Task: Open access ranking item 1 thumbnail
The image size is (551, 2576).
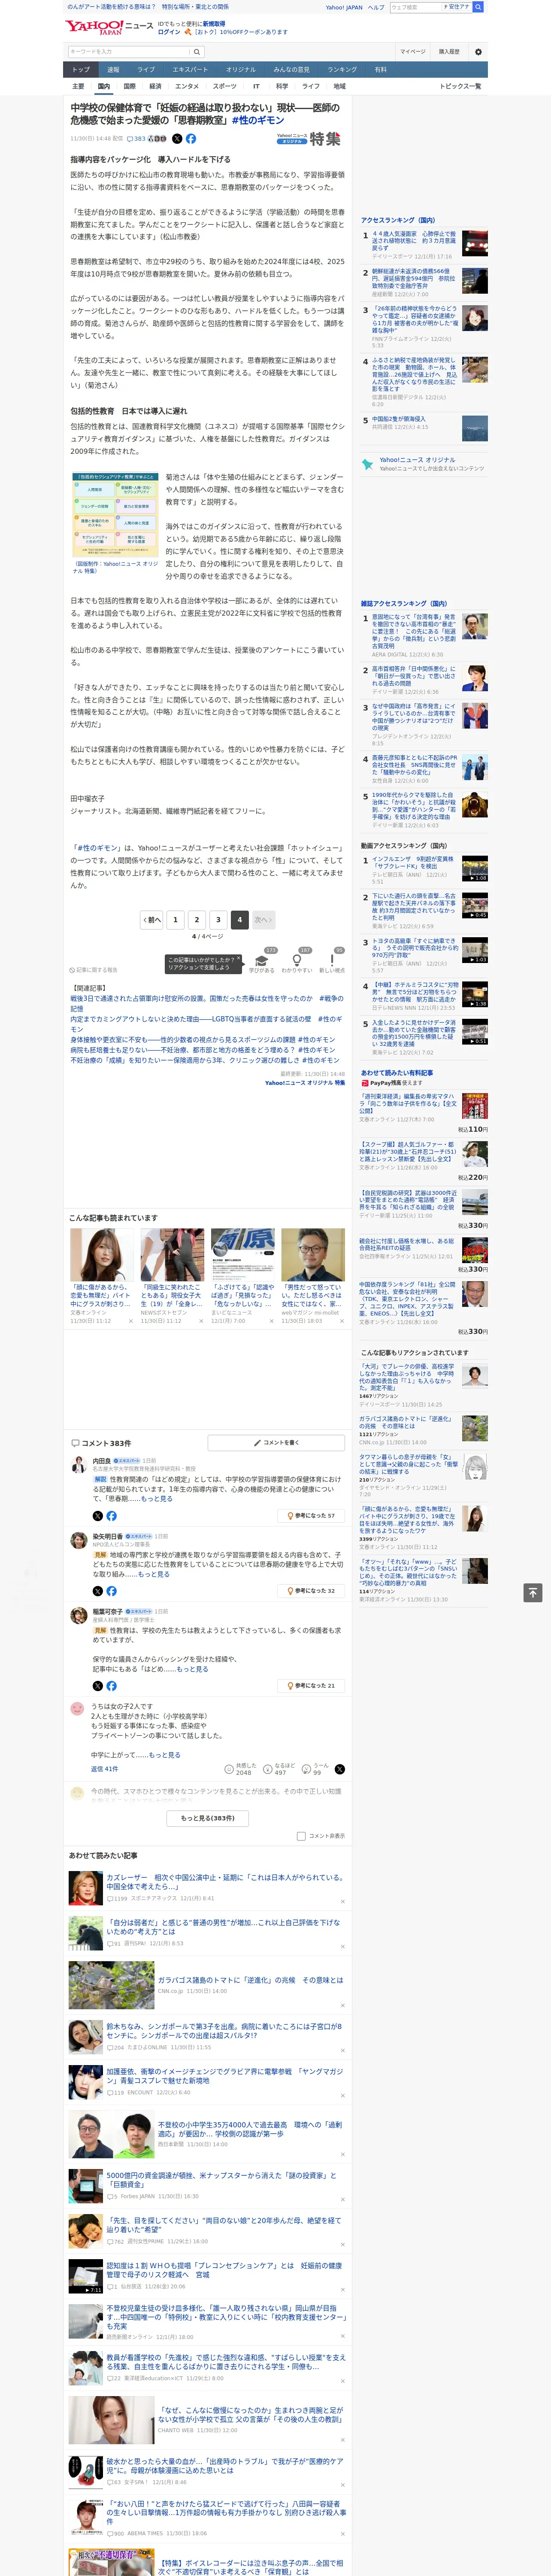Action: (474, 244)
